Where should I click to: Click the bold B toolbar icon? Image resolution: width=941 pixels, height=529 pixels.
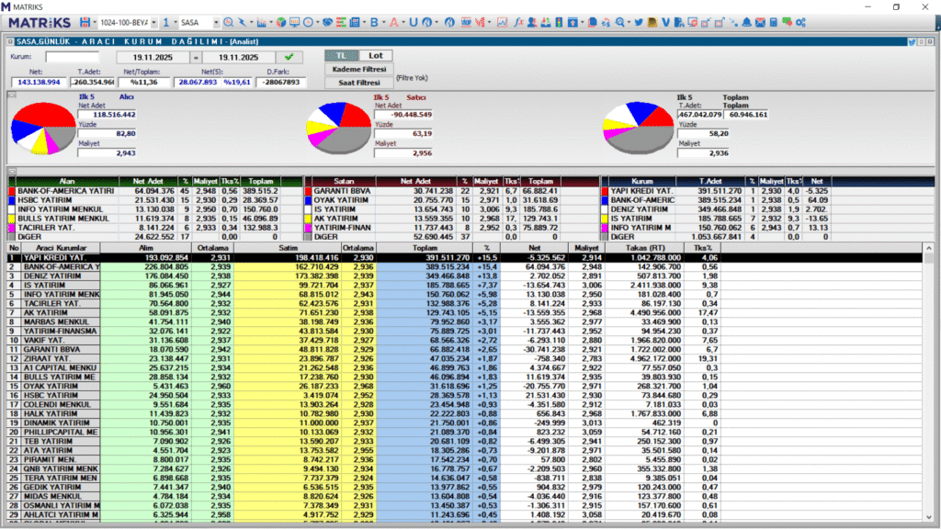(374, 22)
